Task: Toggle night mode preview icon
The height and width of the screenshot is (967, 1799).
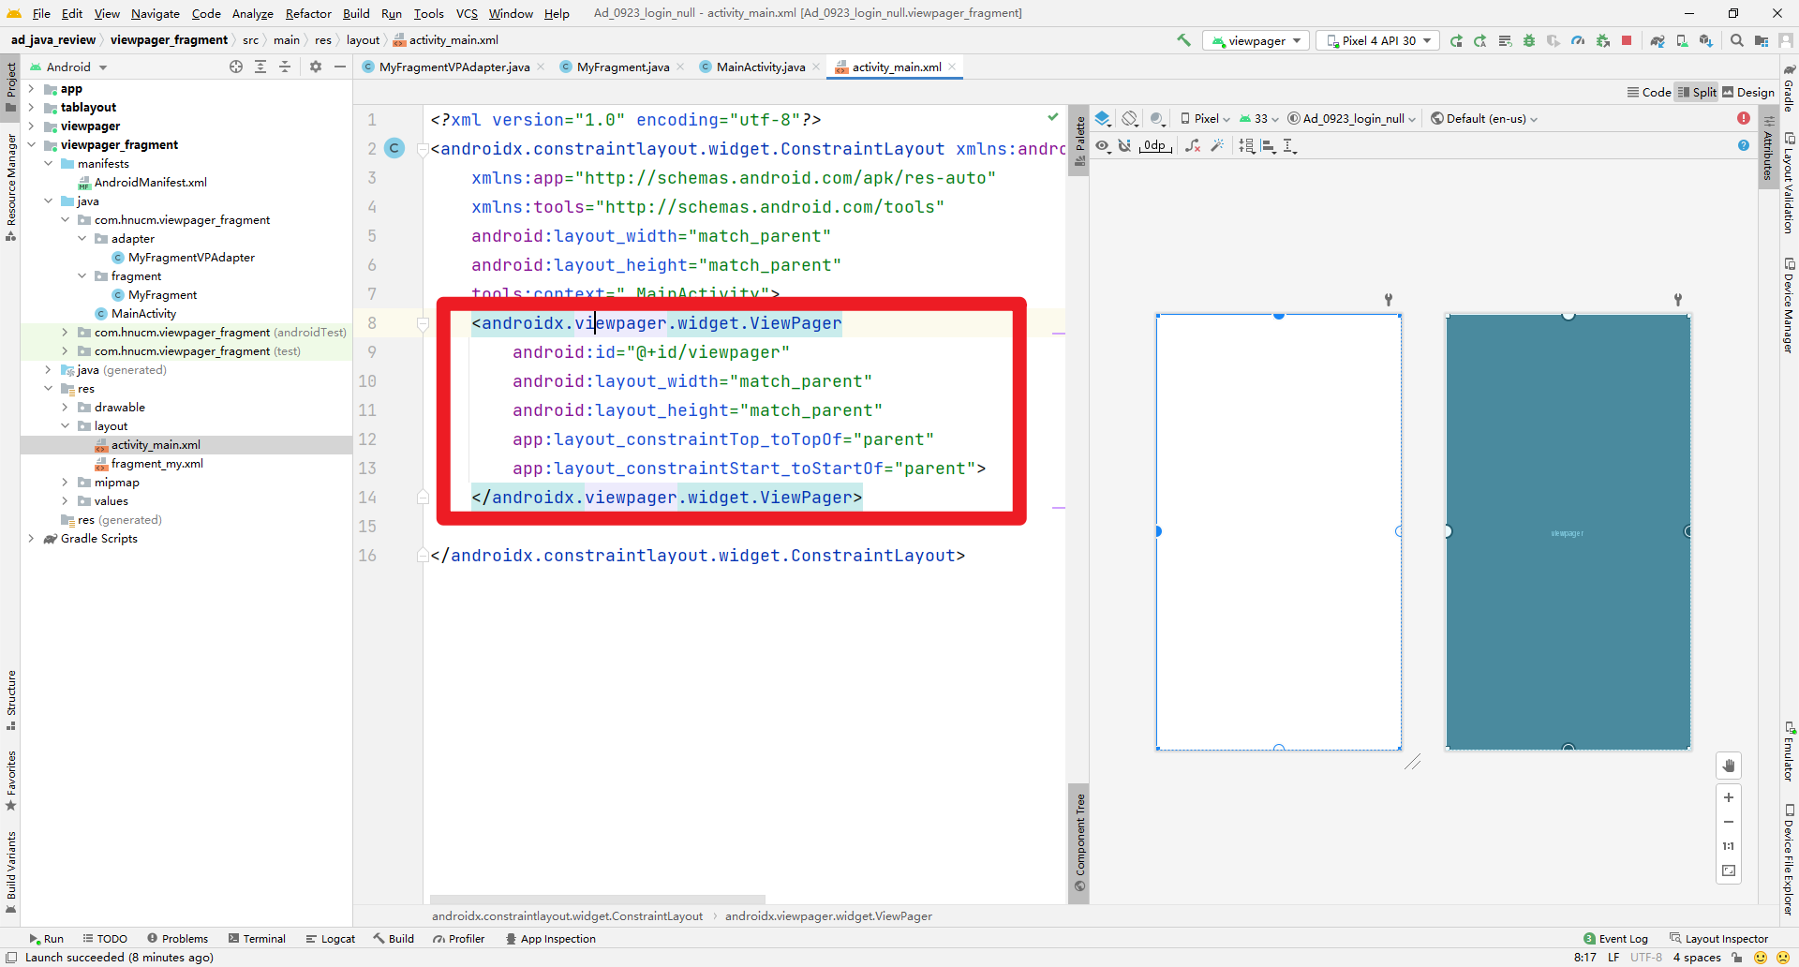Action: [1158, 118]
